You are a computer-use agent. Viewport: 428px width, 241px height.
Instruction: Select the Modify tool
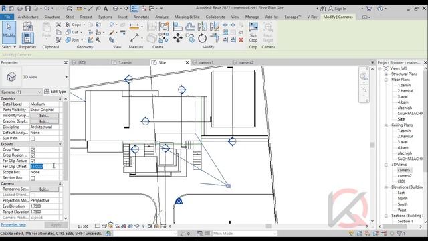pyautogui.click(x=9, y=32)
